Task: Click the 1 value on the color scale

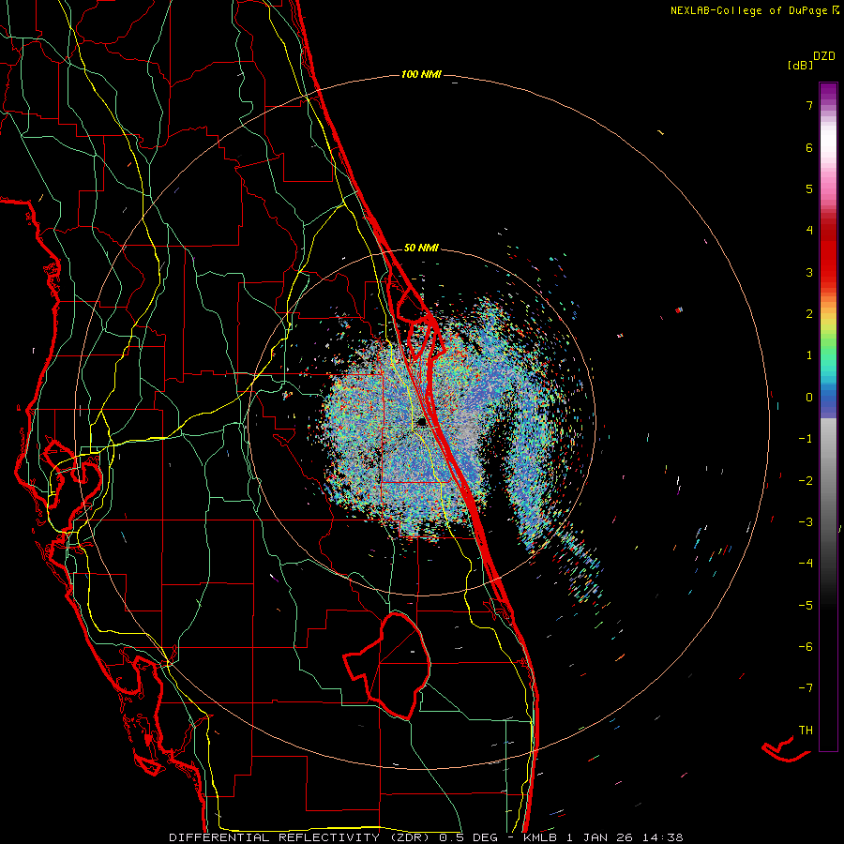Action: coord(809,355)
